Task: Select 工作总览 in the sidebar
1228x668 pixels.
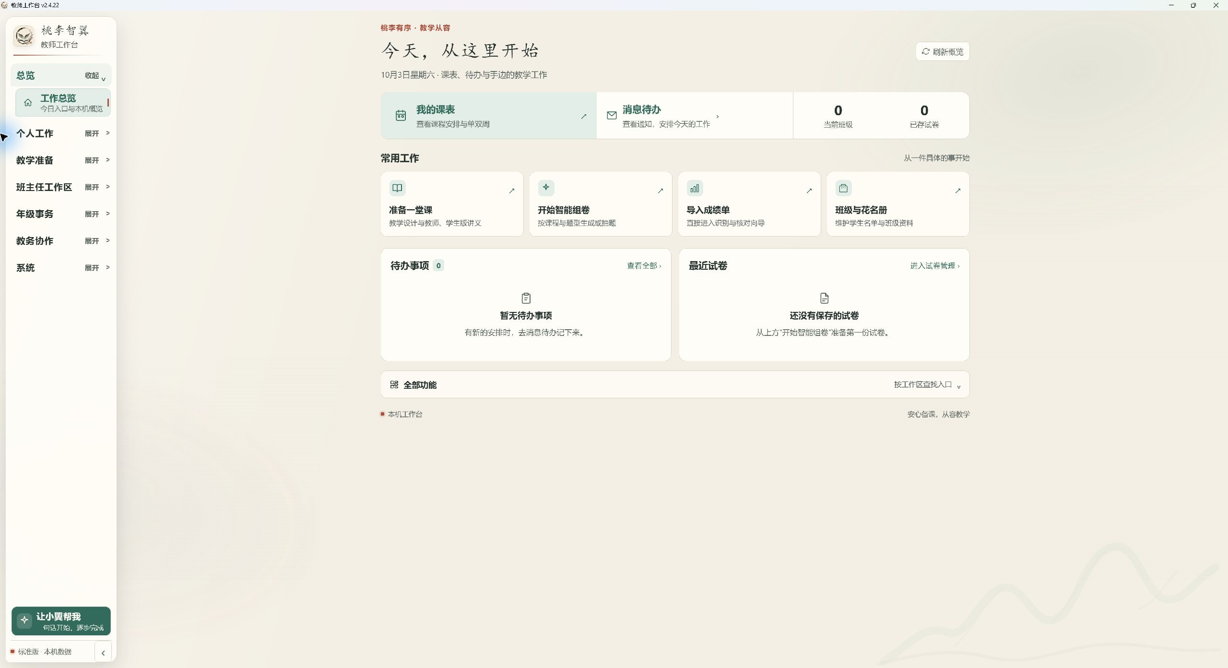Action: click(x=63, y=103)
